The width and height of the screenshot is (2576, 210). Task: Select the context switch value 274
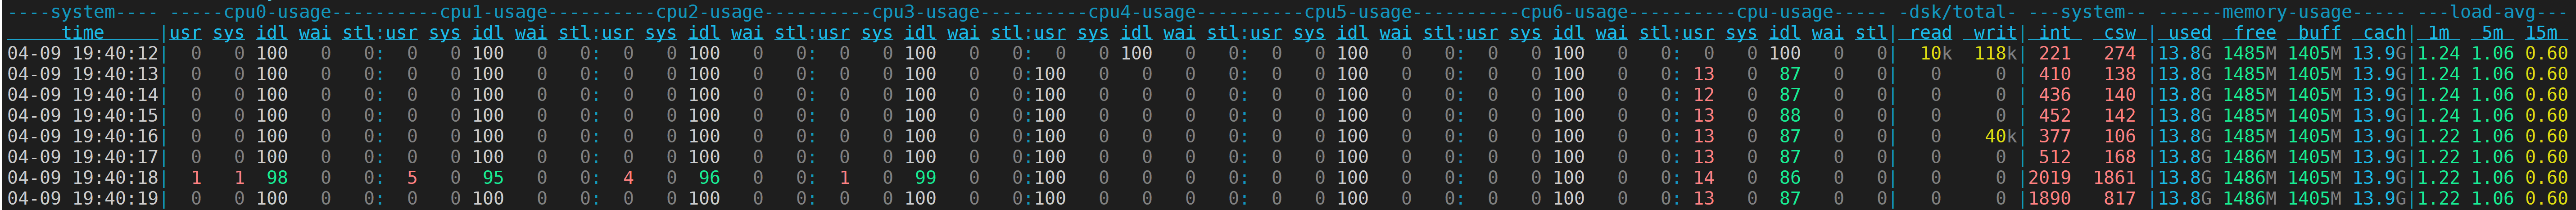(x=2119, y=53)
